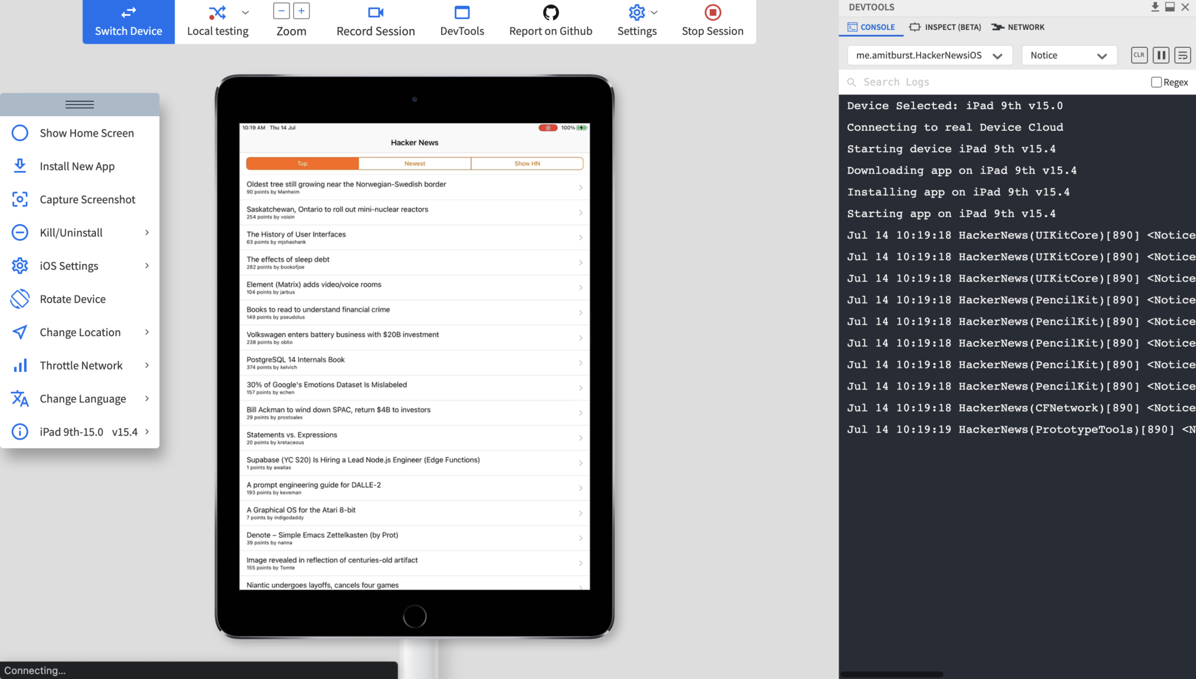Start a Record Session
Screen dimensions: 1196x679
click(375, 22)
